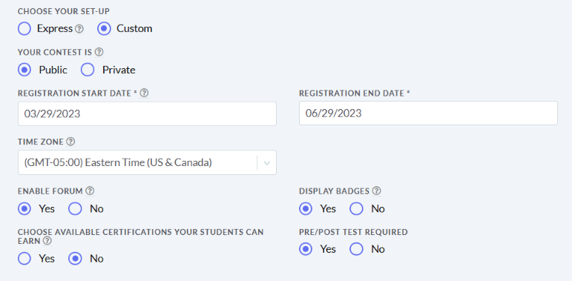
Task: Open Time Zone help tooltip icon
Action: [x=70, y=142]
